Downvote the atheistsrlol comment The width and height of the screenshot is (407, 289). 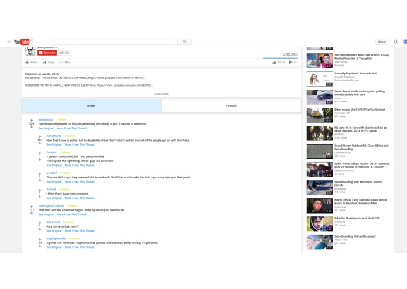click(x=32, y=127)
